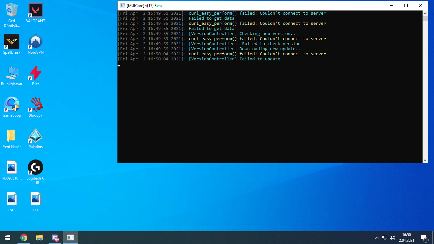Minimize the MUICore console window
Viewport: 434px width, 244px height.
tap(391, 5)
